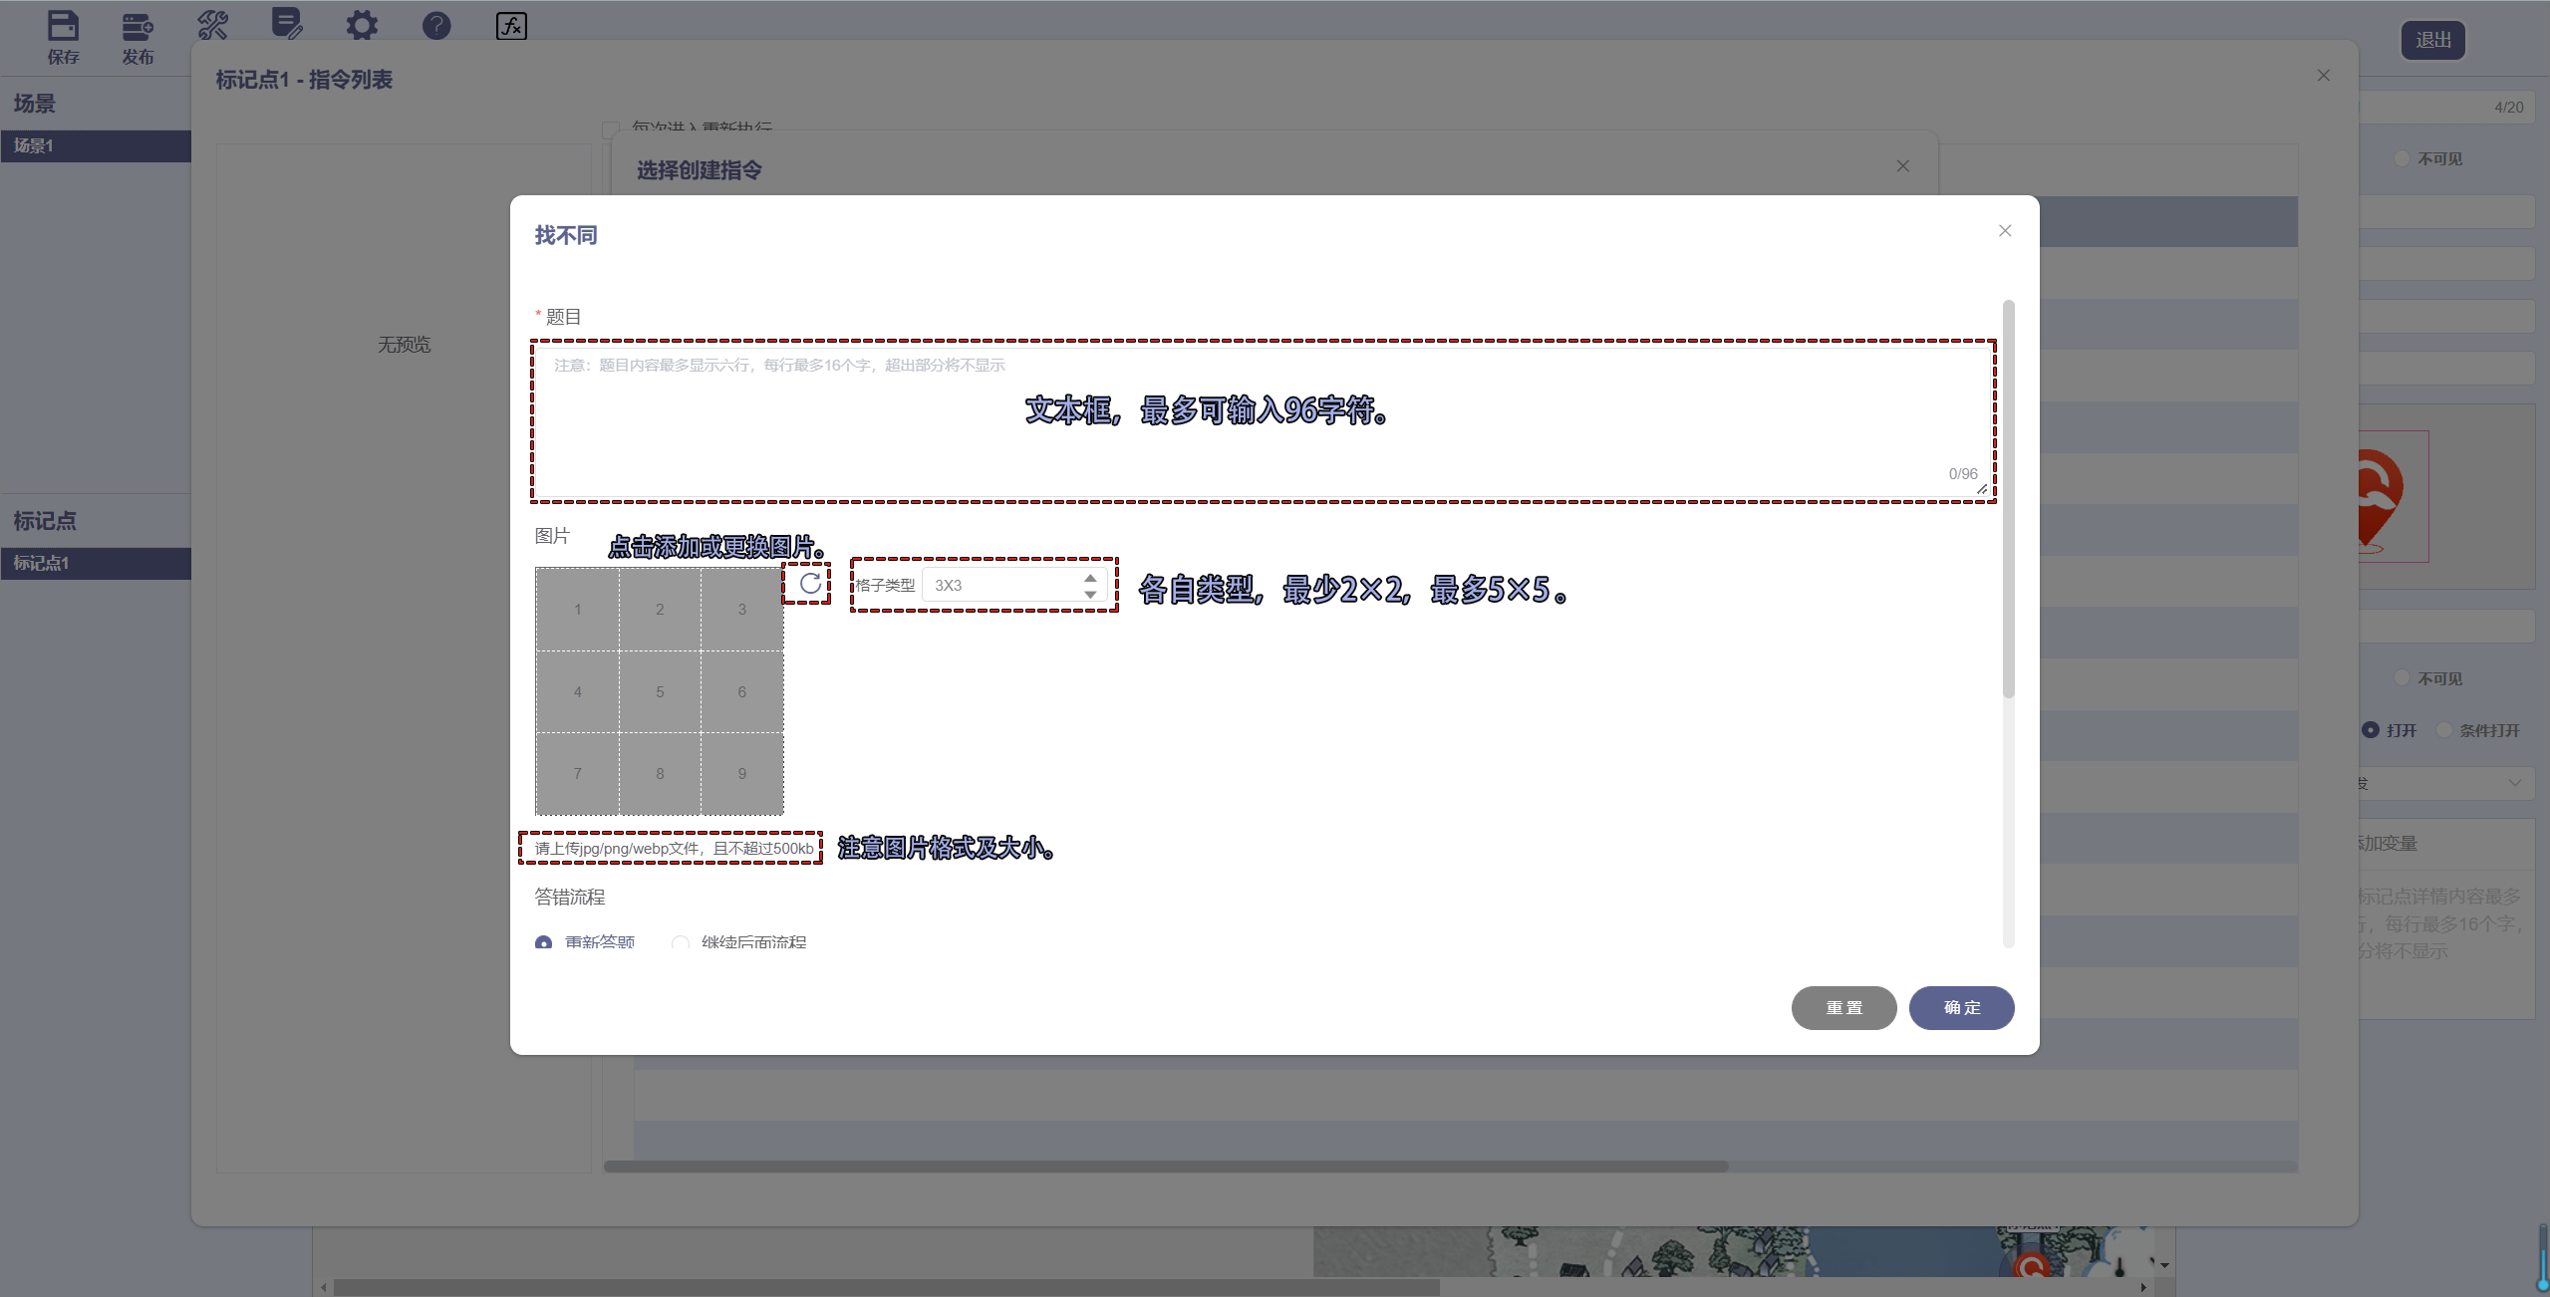Click the 重置 reset button
Screen dimensions: 2550x1297
(1842, 1007)
